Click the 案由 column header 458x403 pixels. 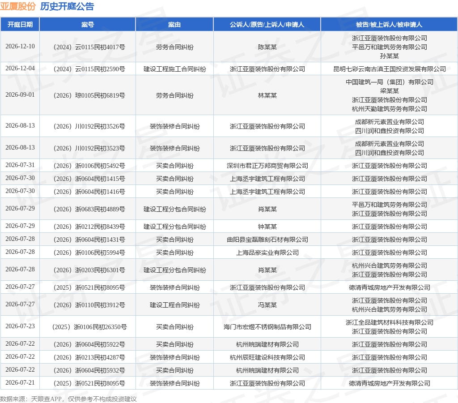pos(174,25)
